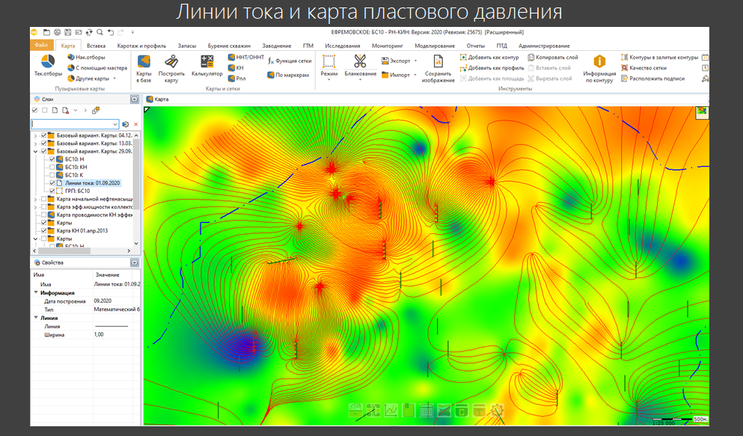Viewport: 743px width, 436px height.
Task: Click the map-type icon at map's top-right corner
Action: coord(701,112)
